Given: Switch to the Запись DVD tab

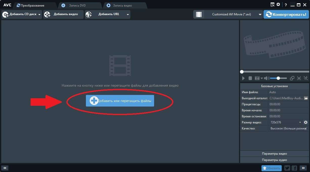Looking at the screenshot, I should (77, 5).
